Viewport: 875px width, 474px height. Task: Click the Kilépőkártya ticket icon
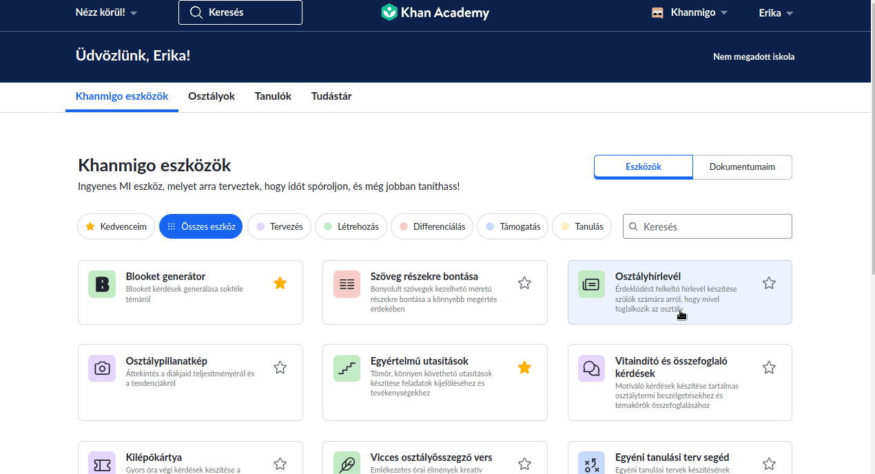point(102,464)
